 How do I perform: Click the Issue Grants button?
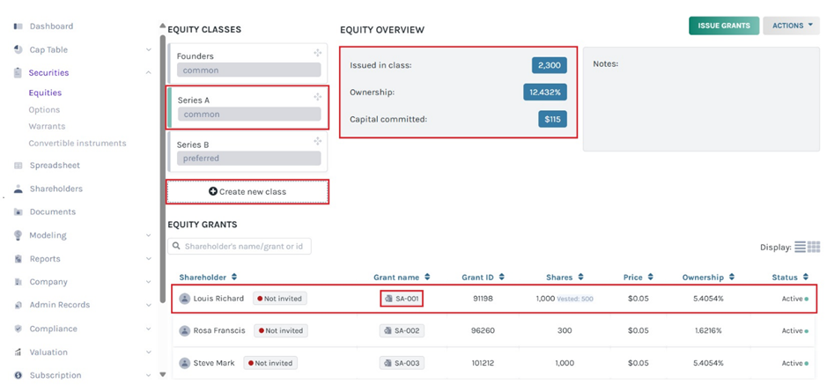pos(723,26)
